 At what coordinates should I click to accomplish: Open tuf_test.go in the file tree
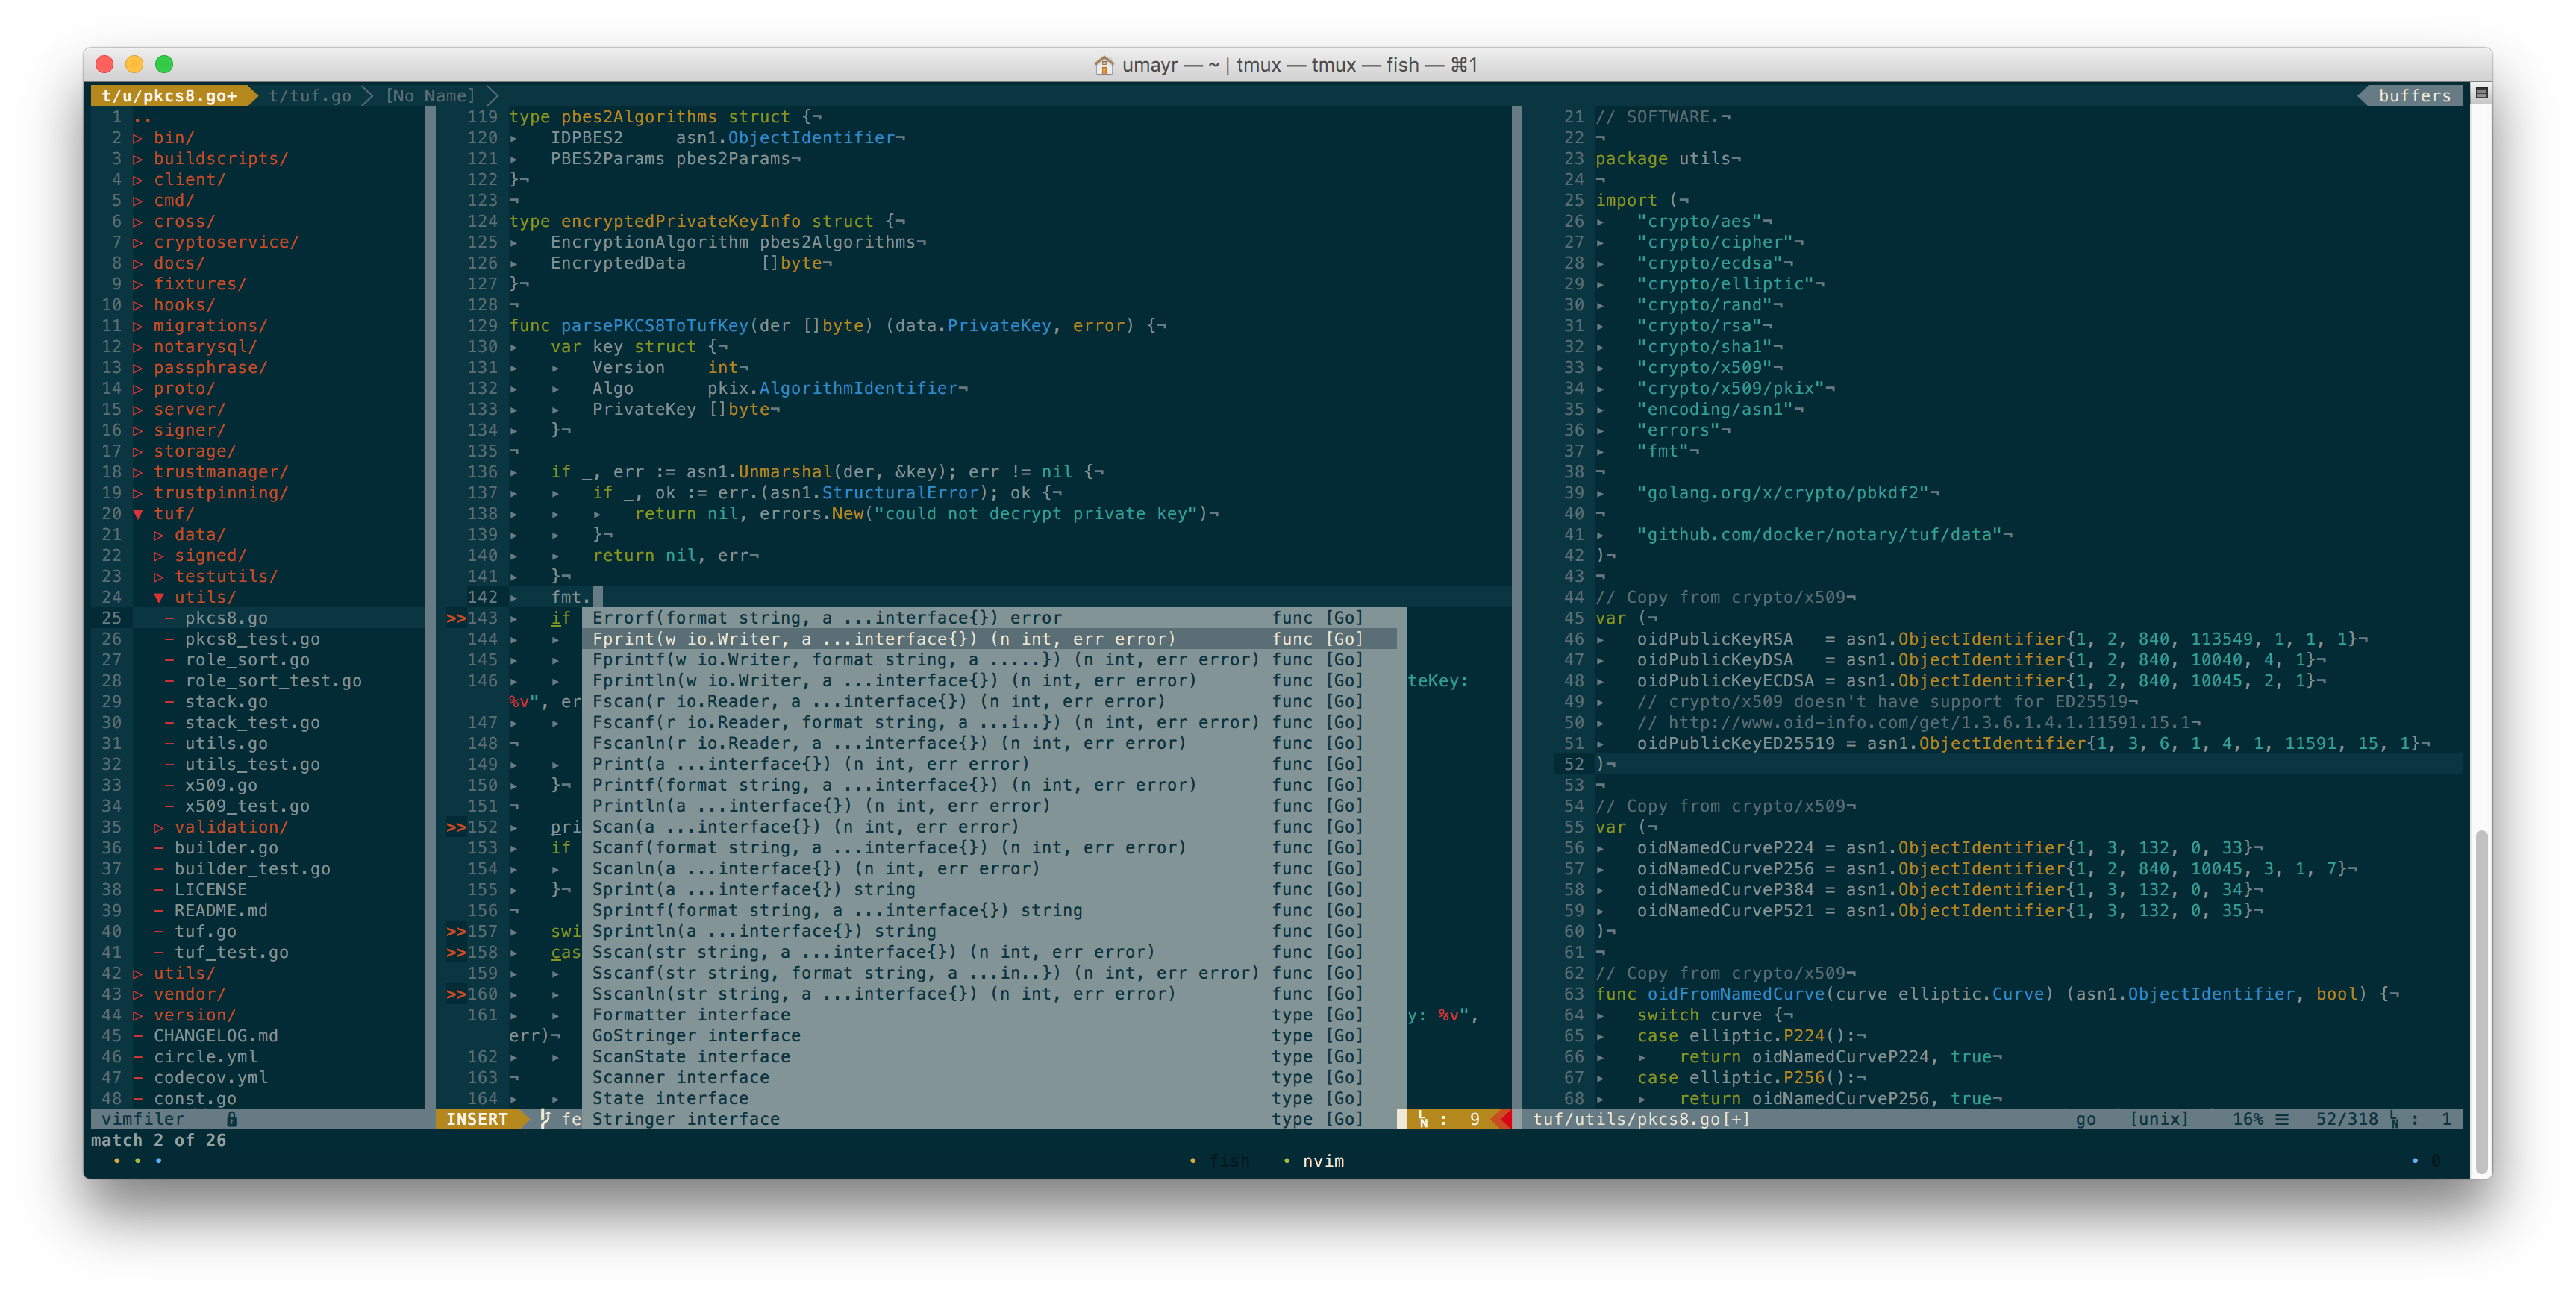pos(231,952)
